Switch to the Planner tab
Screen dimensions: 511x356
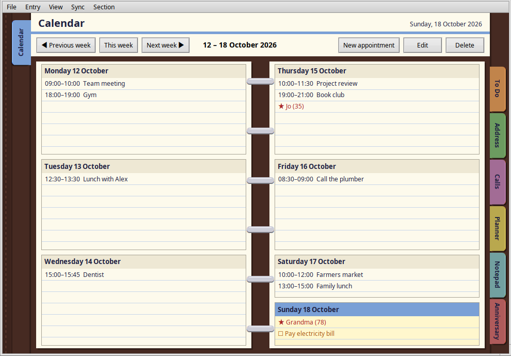click(x=497, y=228)
